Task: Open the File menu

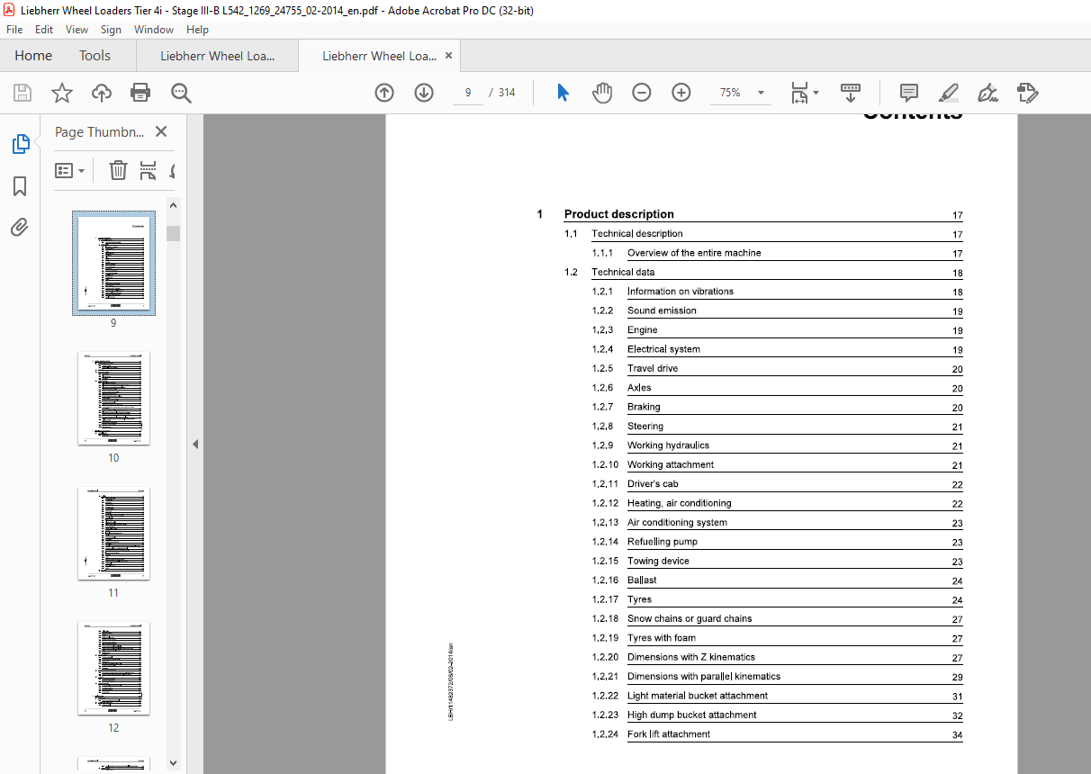Action: point(14,30)
